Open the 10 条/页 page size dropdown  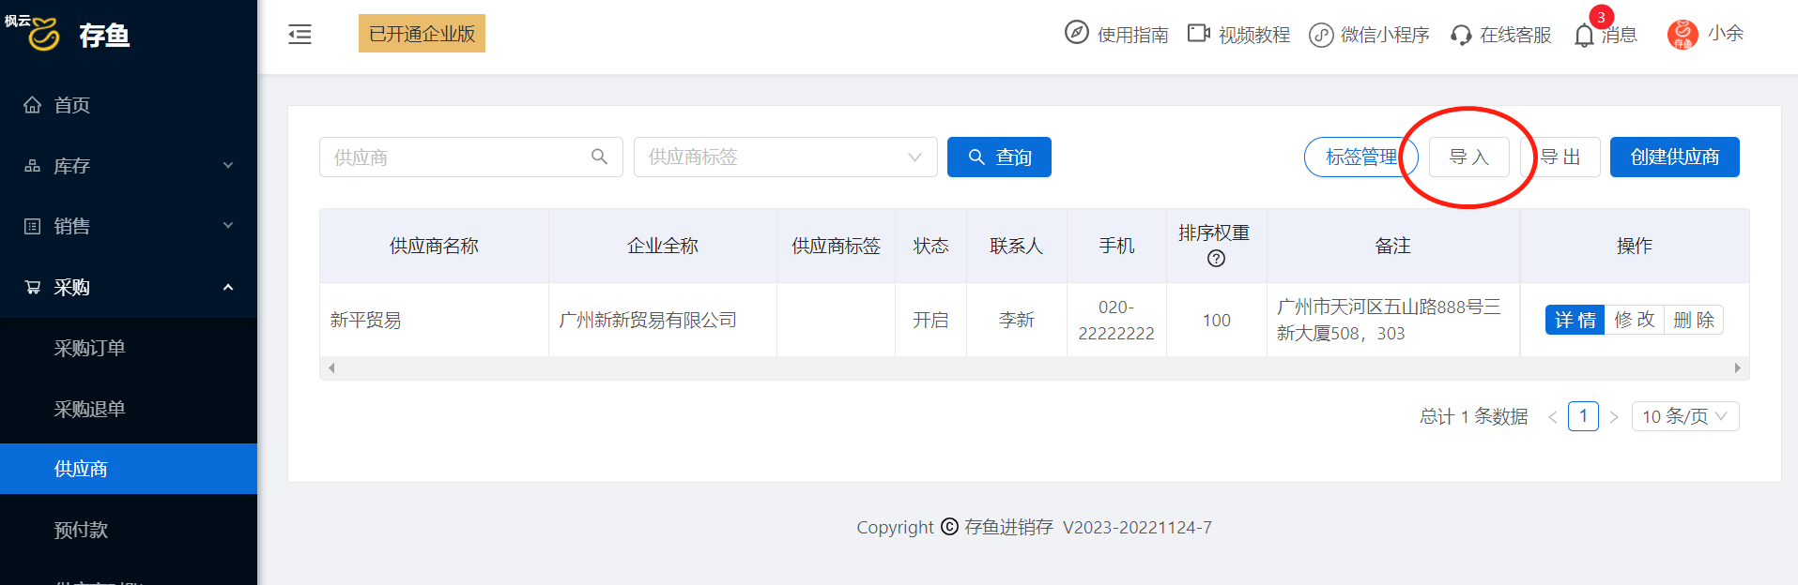click(1685, 416)
